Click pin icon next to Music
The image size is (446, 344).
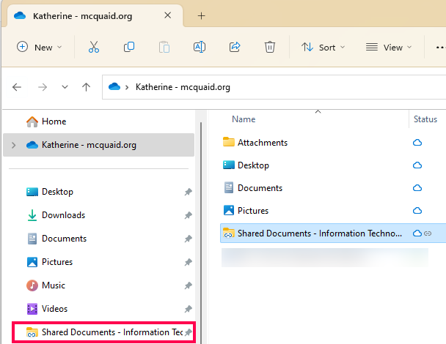188,285
